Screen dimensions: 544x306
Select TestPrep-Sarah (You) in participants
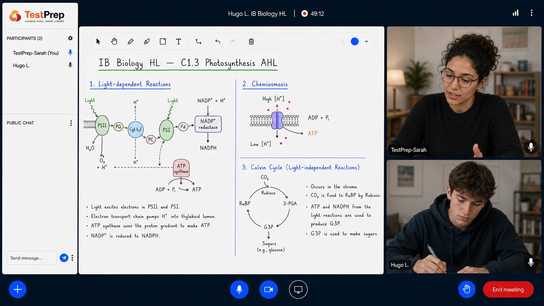[x=36, y=53]
